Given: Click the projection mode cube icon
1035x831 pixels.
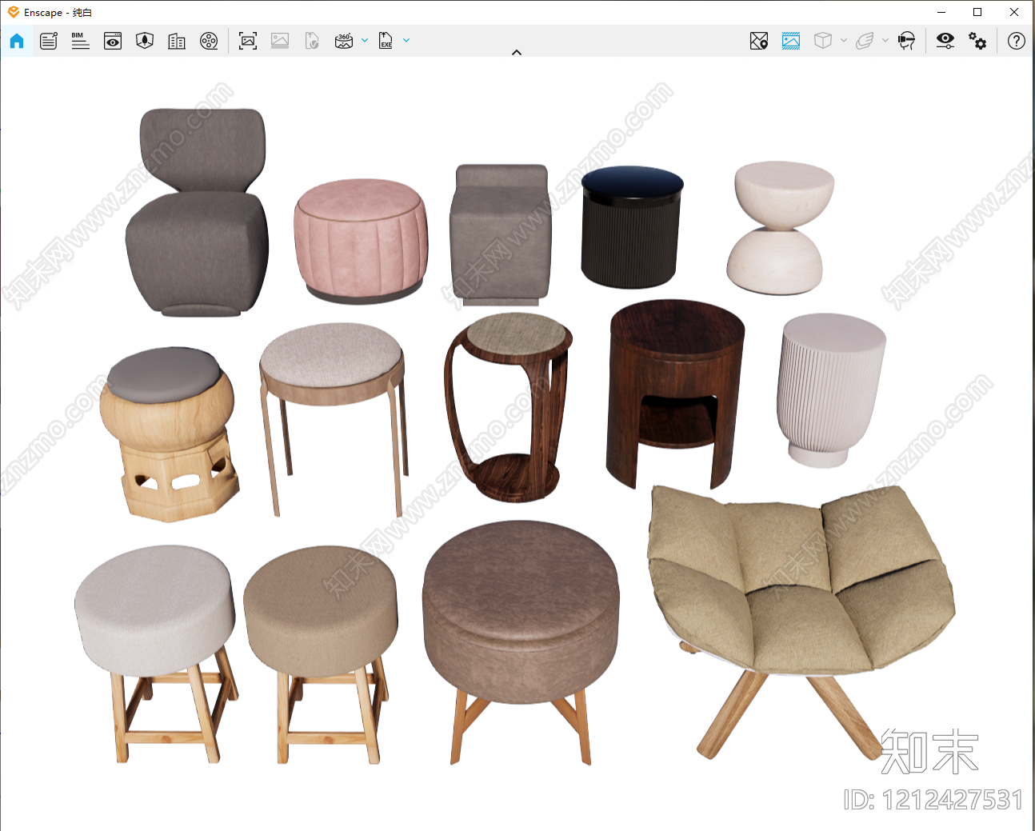Looking at the screenshot, I should click(823, 41).
